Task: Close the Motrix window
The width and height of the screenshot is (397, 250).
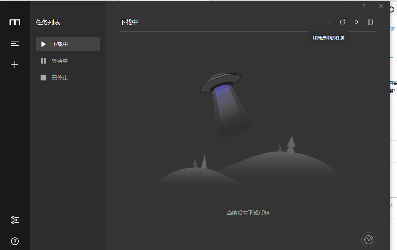Action: [x=381, y=6]
